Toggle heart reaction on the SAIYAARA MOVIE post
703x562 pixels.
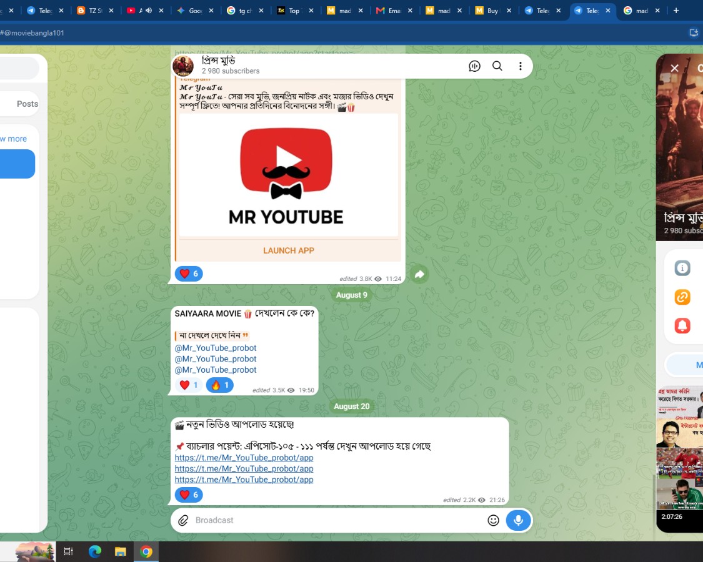click(189, 385)
